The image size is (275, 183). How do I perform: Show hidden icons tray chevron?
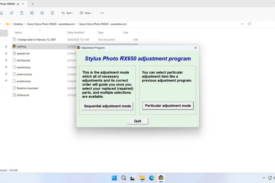tap(264, 178)
